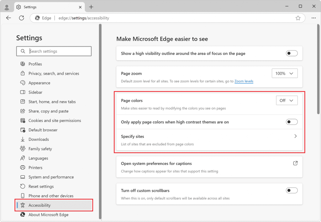Viewport: 321px width, 222px height.
Task: Open System and performance settings
Action: tap(51, 177)
